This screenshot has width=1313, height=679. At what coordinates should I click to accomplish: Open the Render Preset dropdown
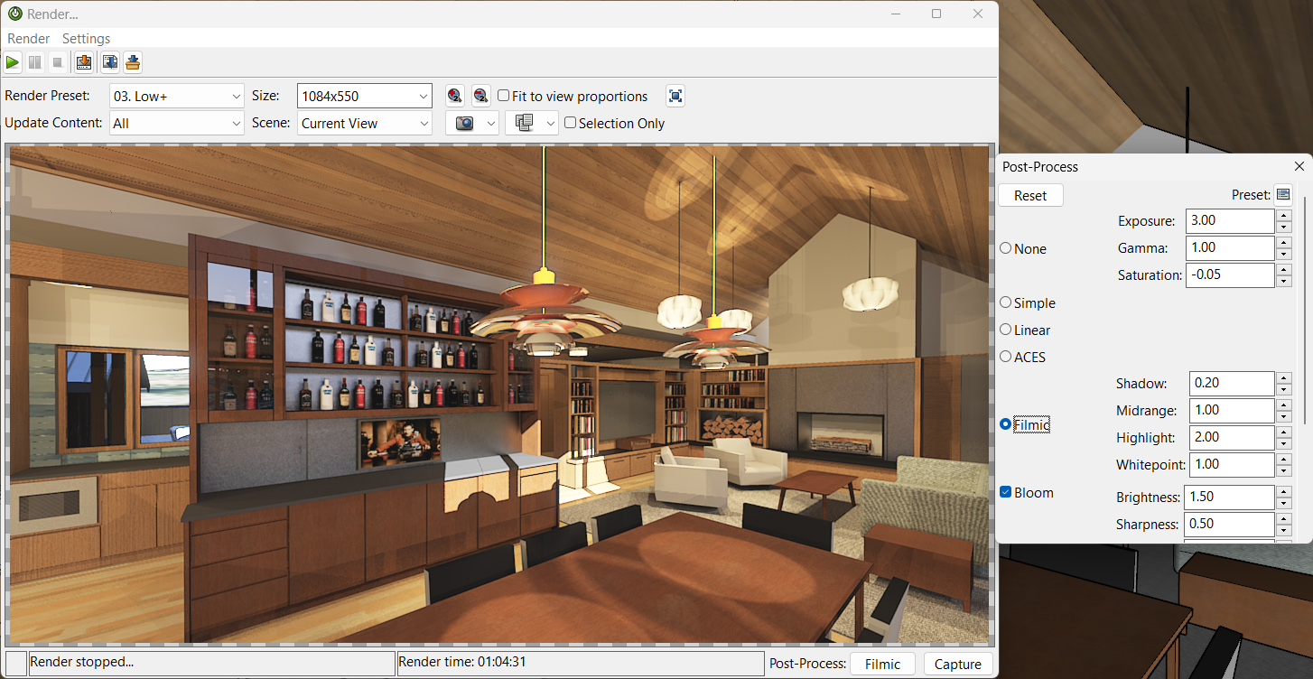tap(177, 96)
